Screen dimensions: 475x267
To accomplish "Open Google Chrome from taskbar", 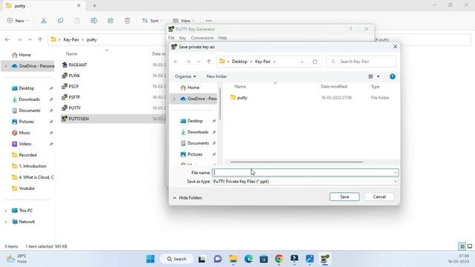I will click(x=279, y=259).
